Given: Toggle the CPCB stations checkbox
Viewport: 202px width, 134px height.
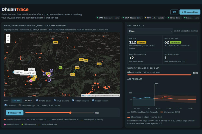Looking at the screenshot, I should pyautogui.click(x=55, y=100).
